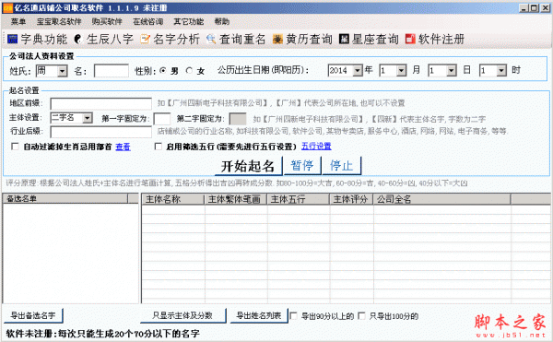Screen dimensions: 553x342
Task: Open the 生辰八字 tool
Action: (104, 39)
